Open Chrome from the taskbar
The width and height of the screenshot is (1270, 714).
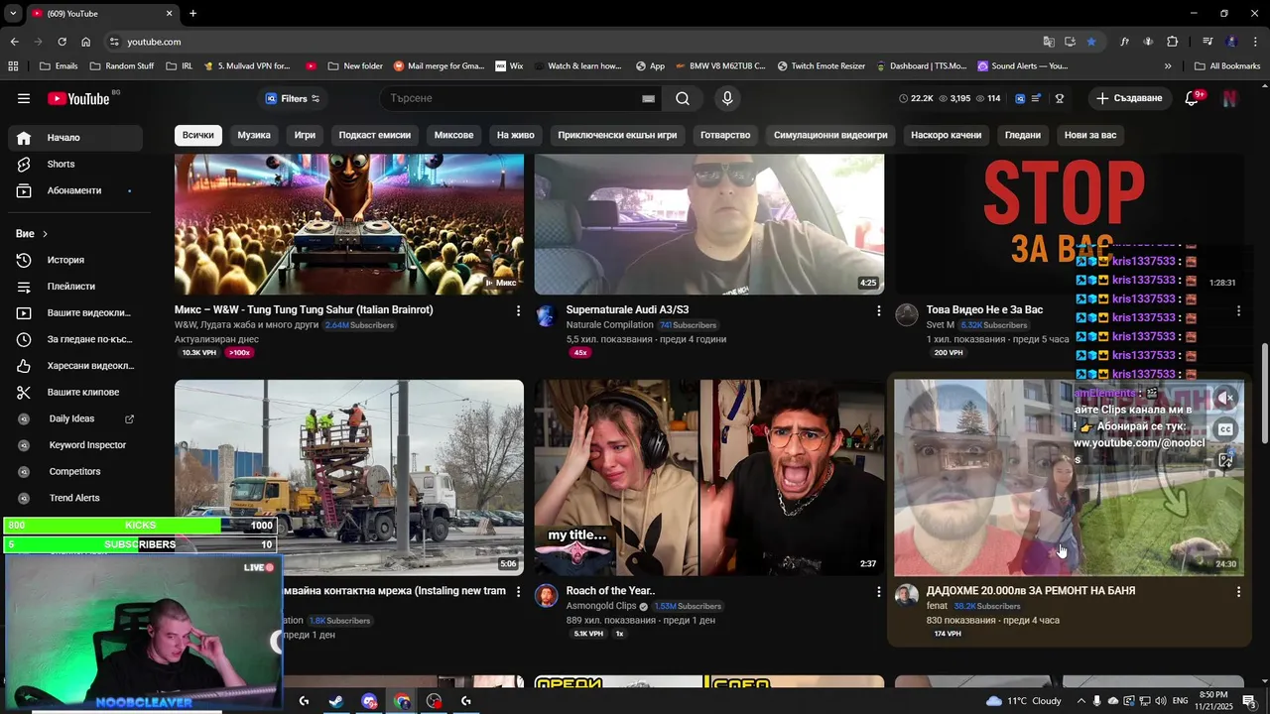coord(402,701)
